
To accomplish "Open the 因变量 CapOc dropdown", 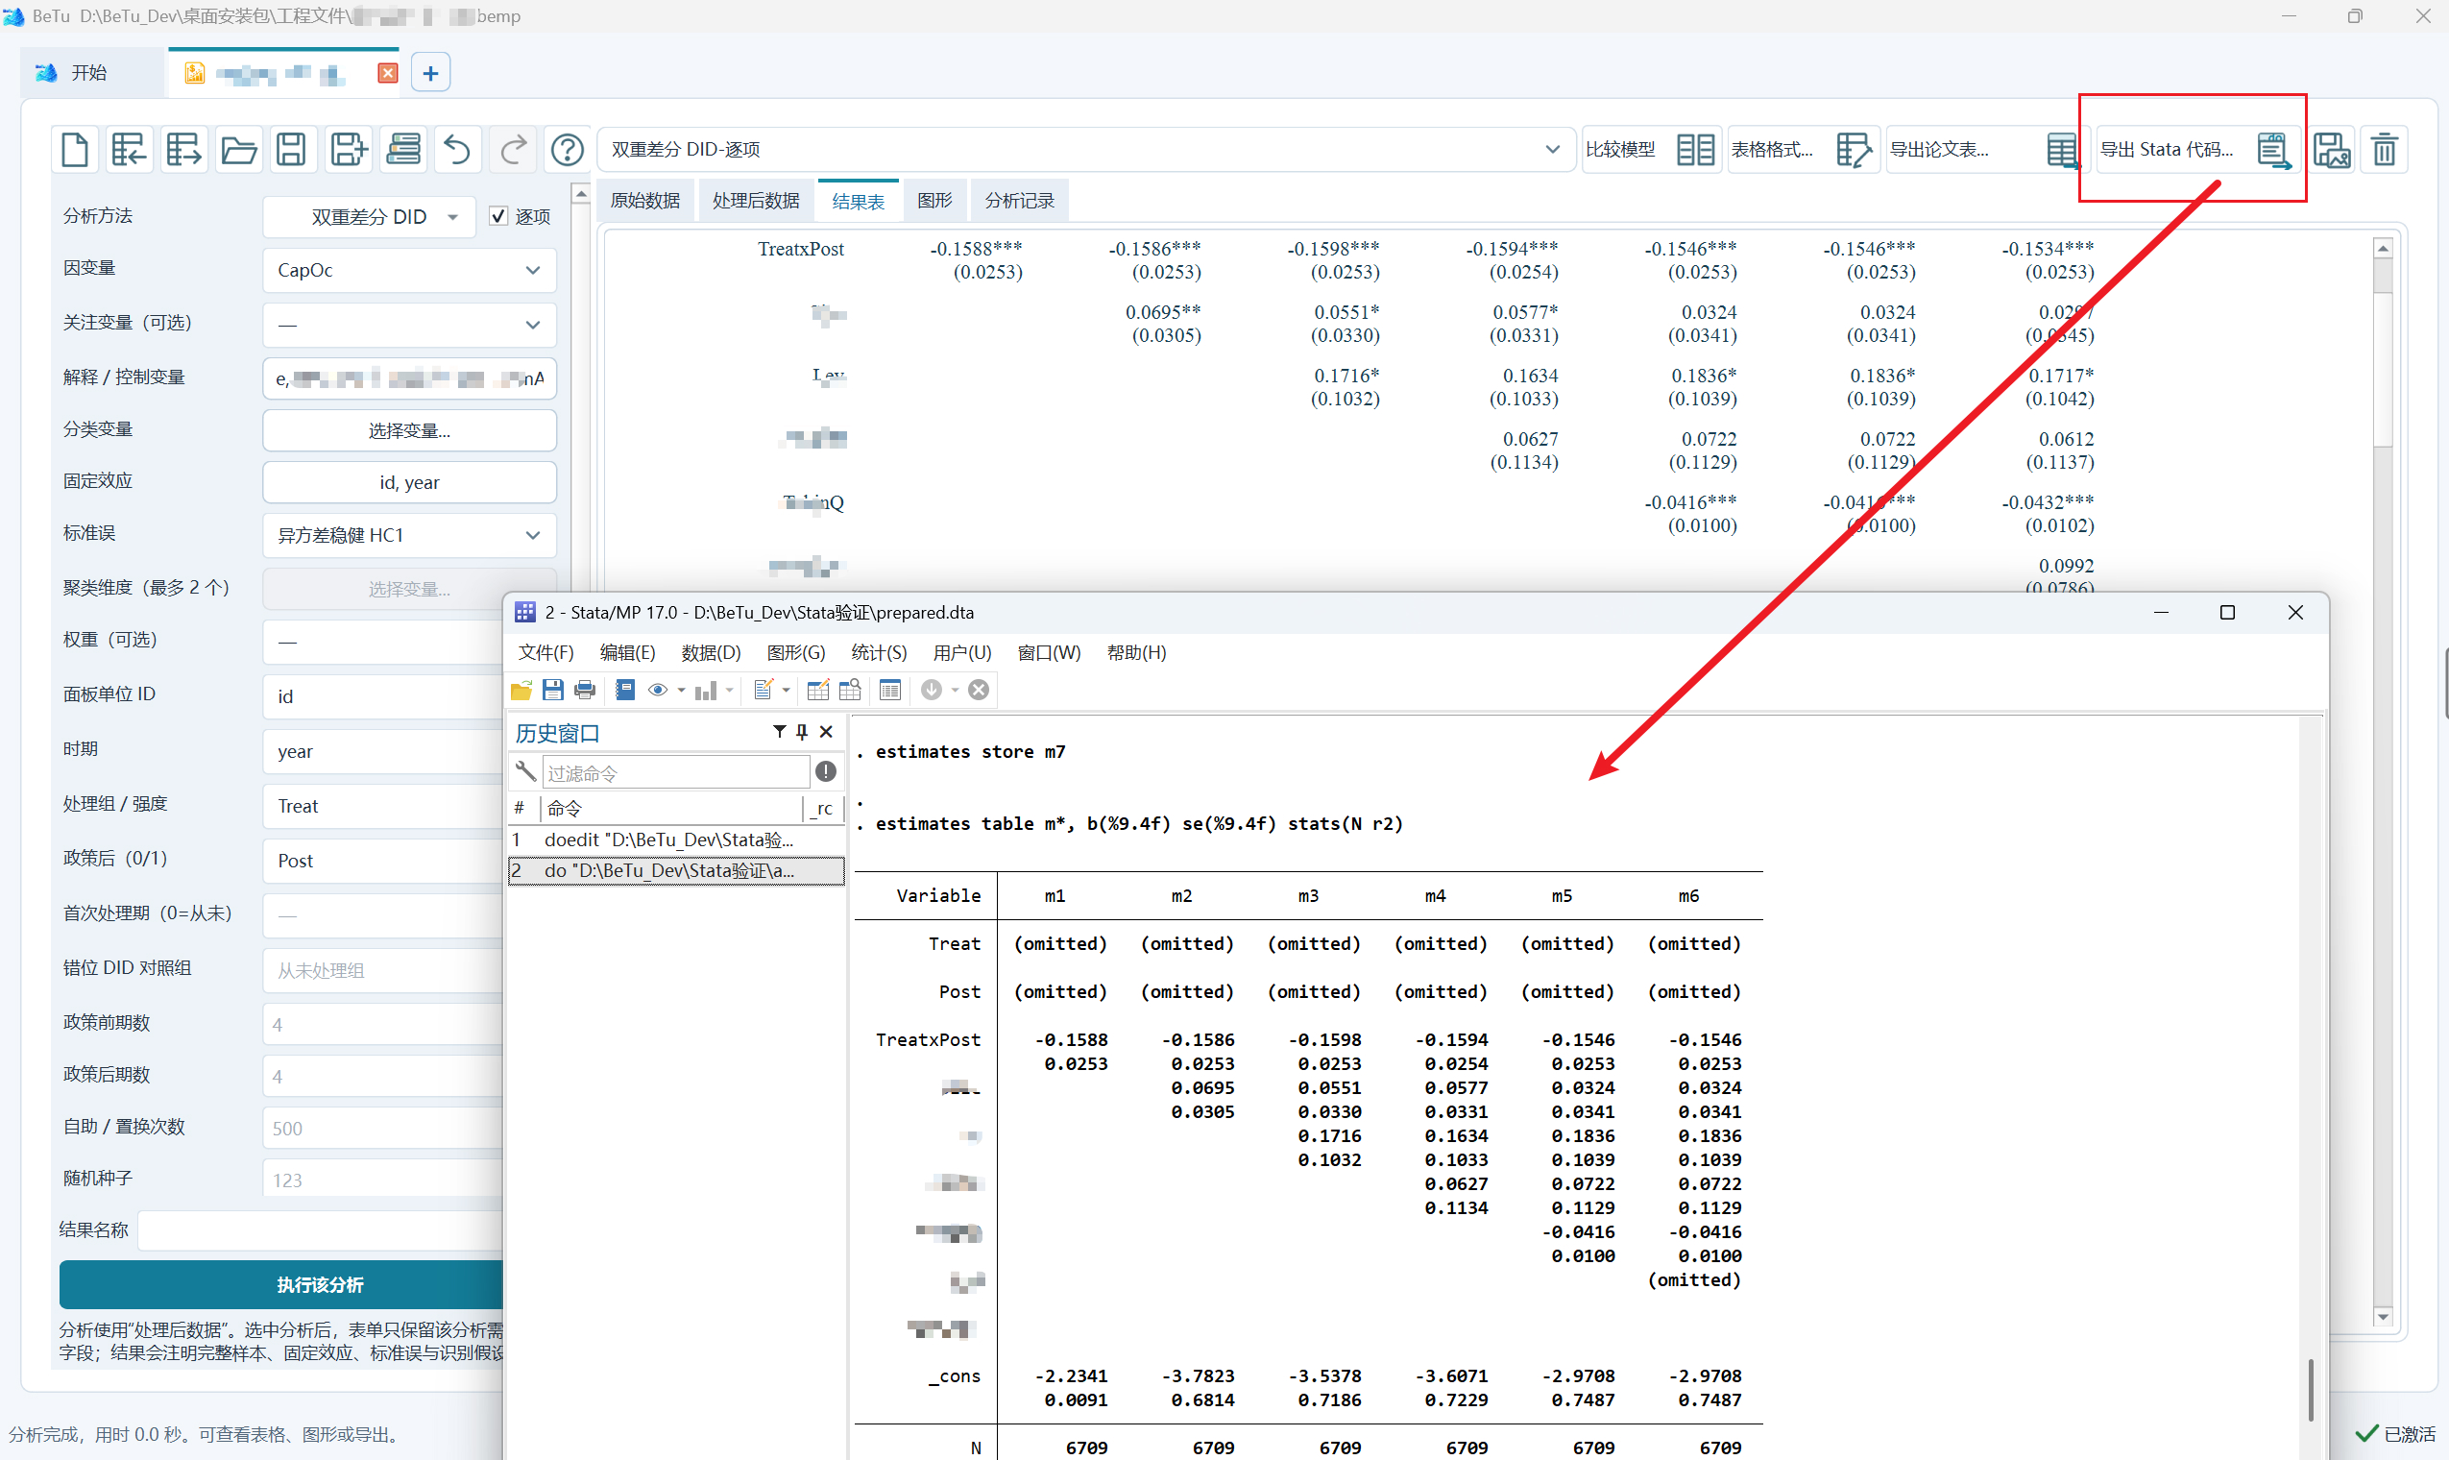I will pyautogui.click(x=409, y=270).
